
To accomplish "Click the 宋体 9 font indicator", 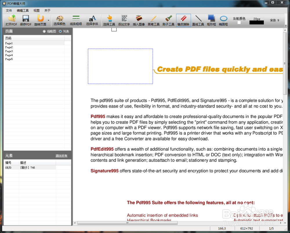I will click(274, 20).
